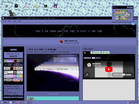Viewport: 139px width, 104px height.
Task: Click the Anti-NFT badge
Action: coord(18,69)
